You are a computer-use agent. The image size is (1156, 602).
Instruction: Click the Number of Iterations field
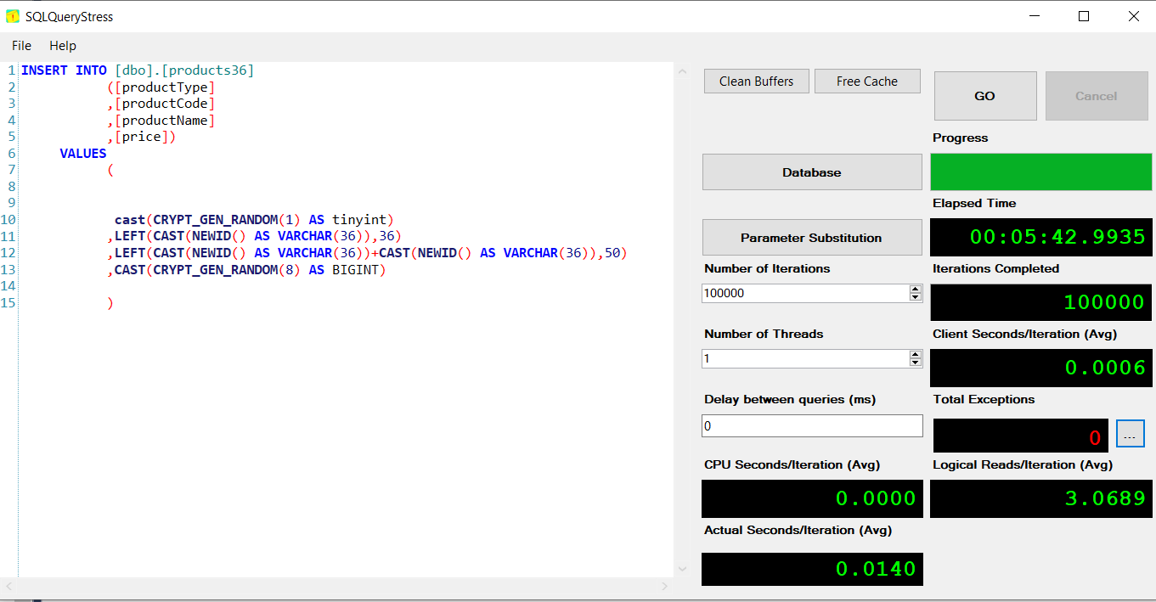click(x=805, y=293)
